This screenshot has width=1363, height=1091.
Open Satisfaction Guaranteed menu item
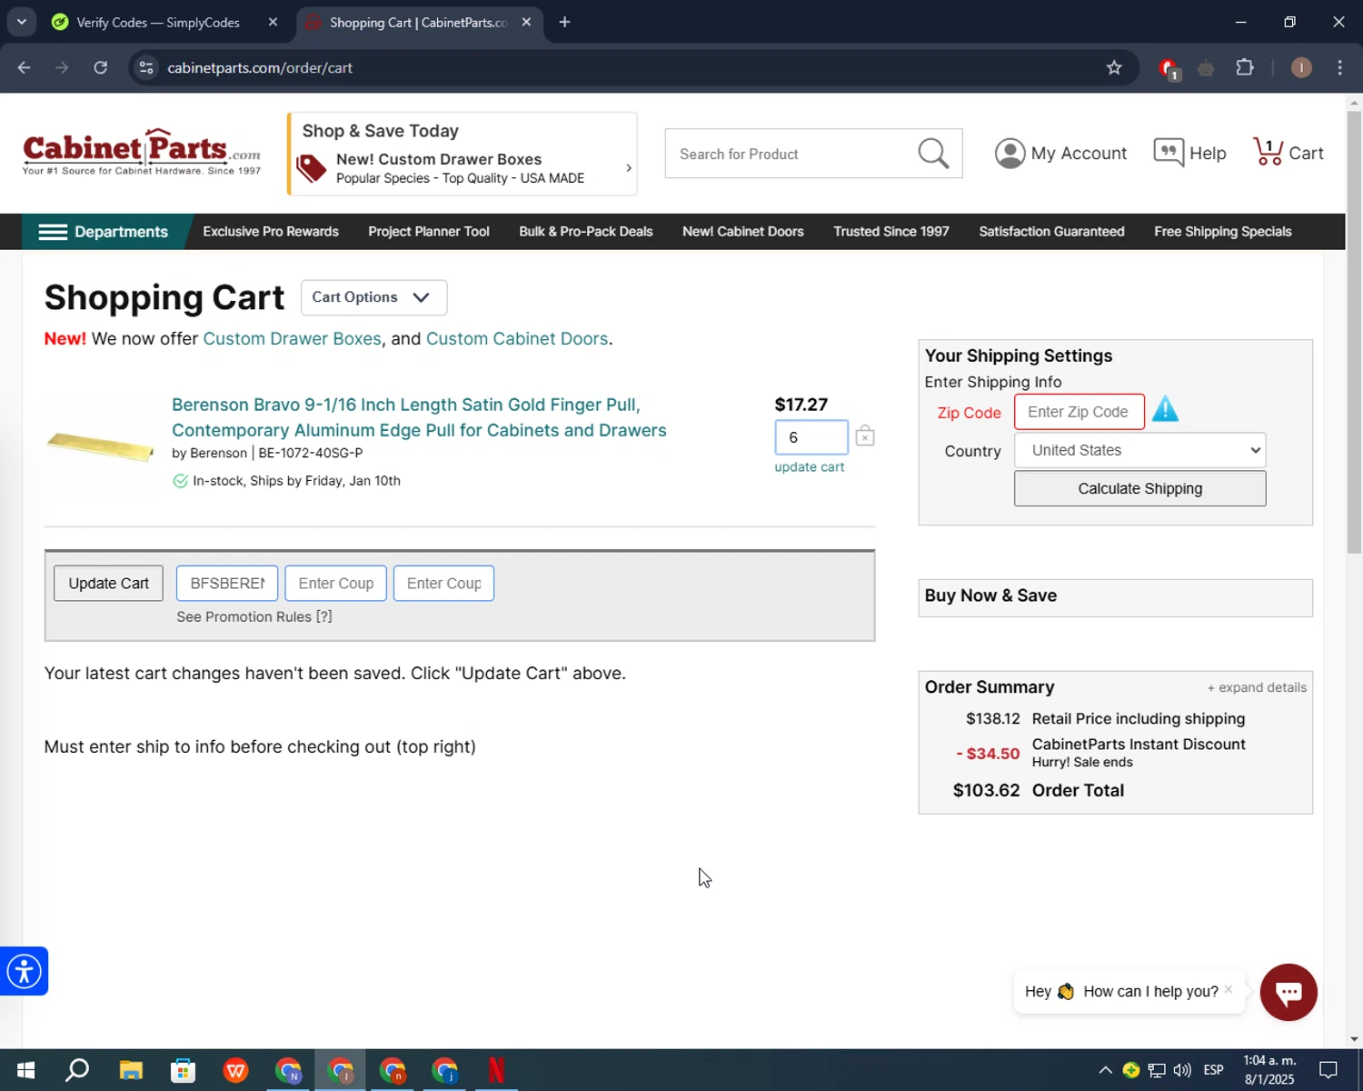pyautogui.click(x=1051, y=232)
